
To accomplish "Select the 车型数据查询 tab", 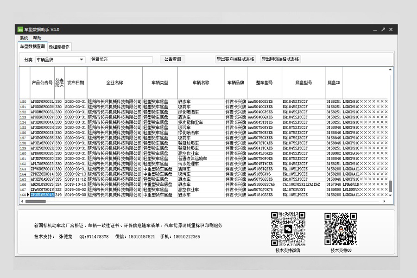I will click(x=32, y=47).
